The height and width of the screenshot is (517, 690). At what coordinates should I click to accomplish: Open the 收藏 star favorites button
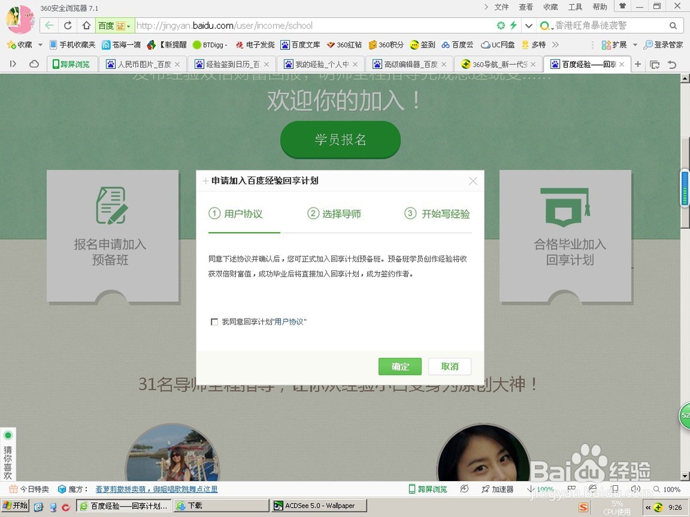click(20, 44)
